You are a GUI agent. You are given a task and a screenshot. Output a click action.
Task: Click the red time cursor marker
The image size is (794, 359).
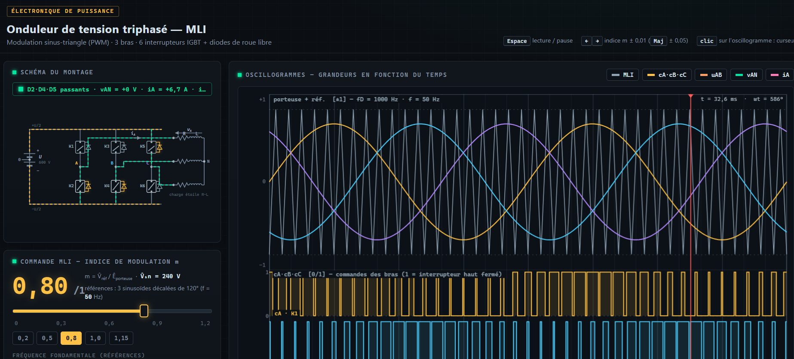[690, 96]
